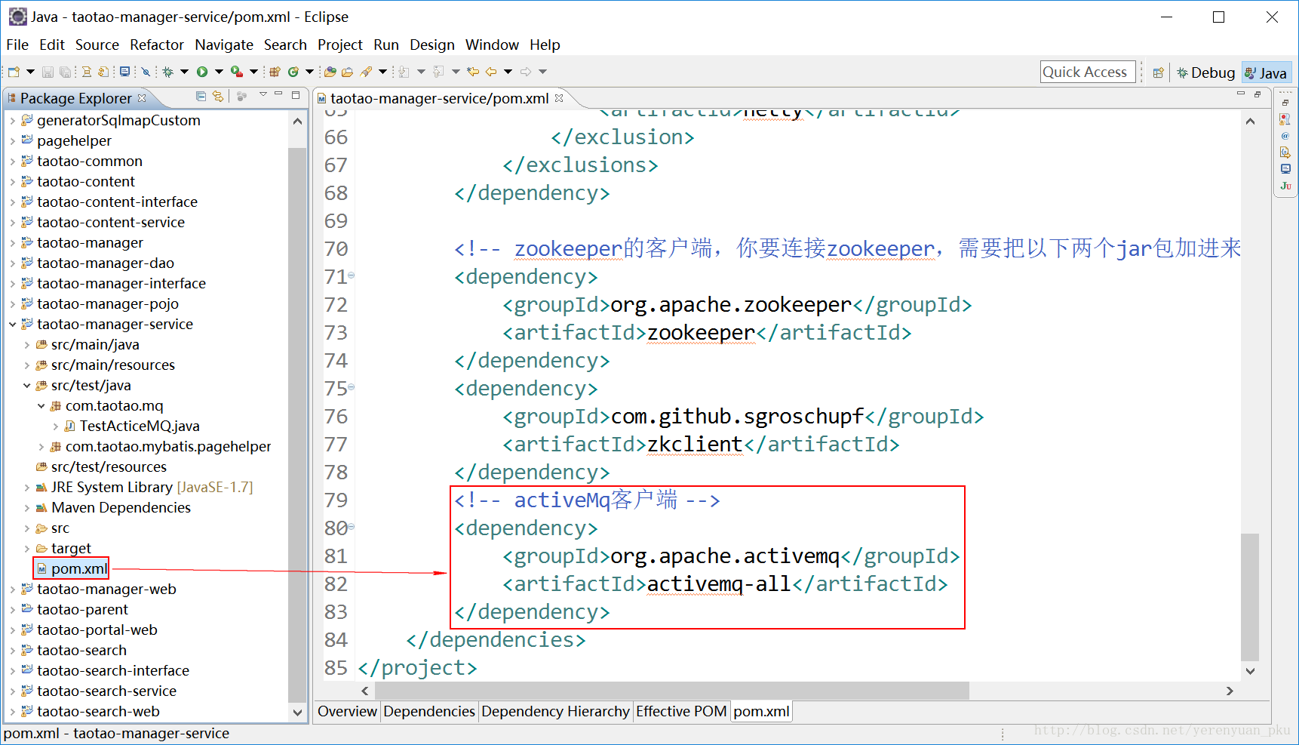The width and height of the screenshot is (1299, 745).
Task: Click the New Java Class icon
Action: (293, 72)
